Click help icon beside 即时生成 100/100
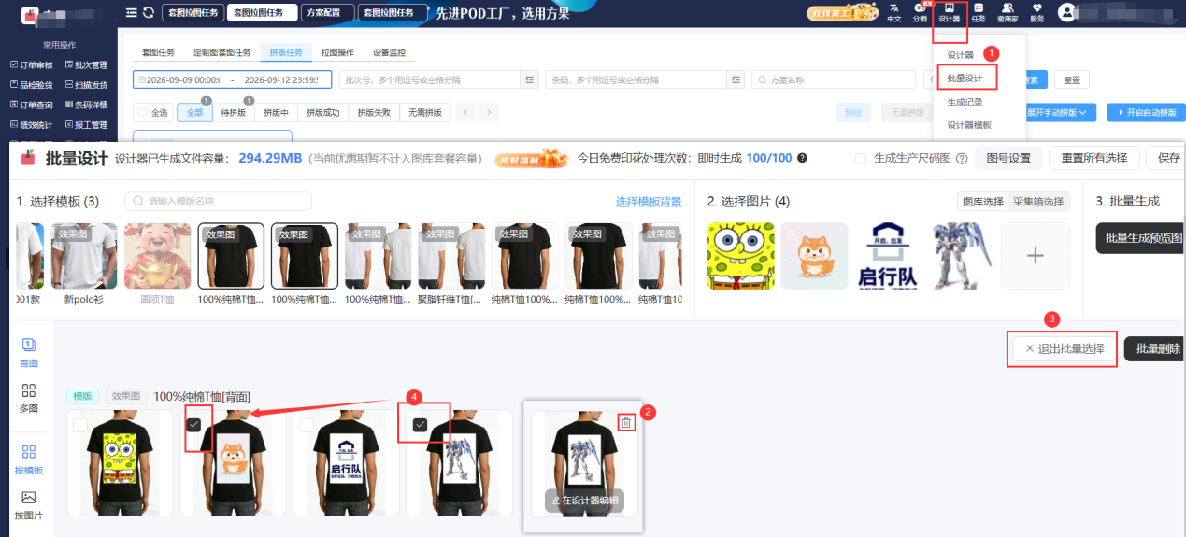Viewport: 1186px width, 537px height. pos(803,158)
